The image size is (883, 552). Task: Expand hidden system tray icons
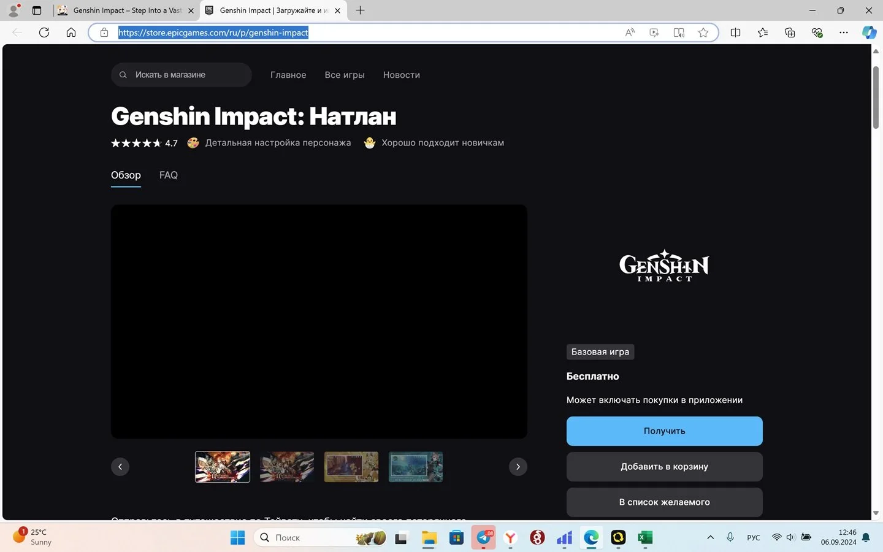click(x=710, y=537)
